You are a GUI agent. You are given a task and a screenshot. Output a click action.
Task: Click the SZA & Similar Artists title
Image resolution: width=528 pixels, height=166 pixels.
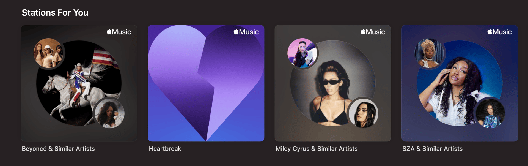(x=433, y=149)
